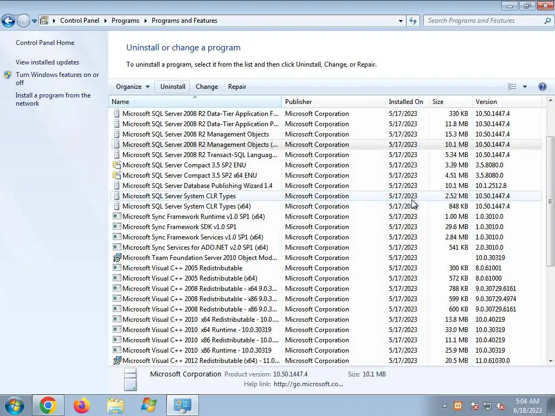The width and height of the screenshot is (555, 416).
Task: Click icon of Visual C++ 2005 Redistributable (x64)
Action: 117,278
